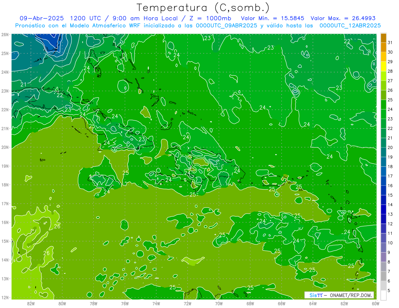Screen dimensions: 399x308
Task: Click the colorbar label "31"
Action: 390,43
